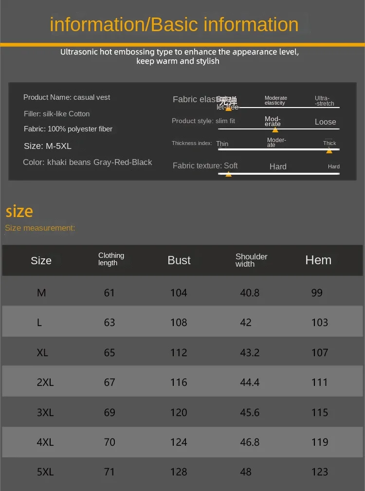Click the Thin thickness label
This screenshot has width=365, height=491.
click(x=222, y=144)
